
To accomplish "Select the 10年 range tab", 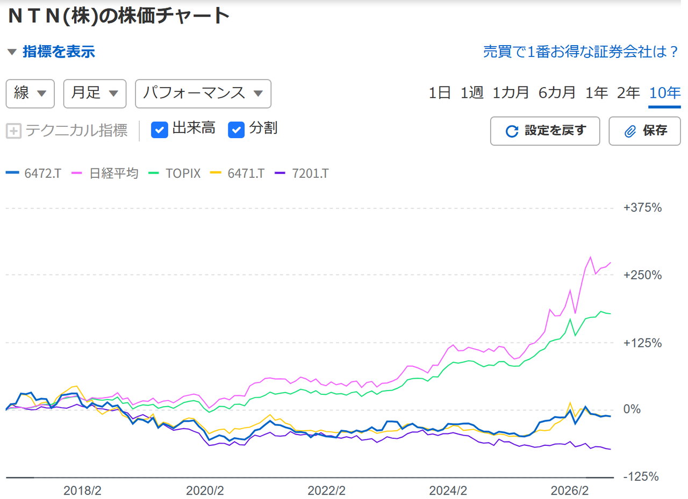I will coord(665,93).
